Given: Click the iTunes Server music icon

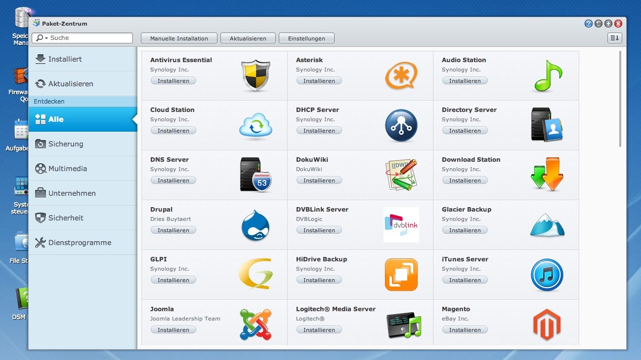Looking at the screenshot, I should point(547,275).
